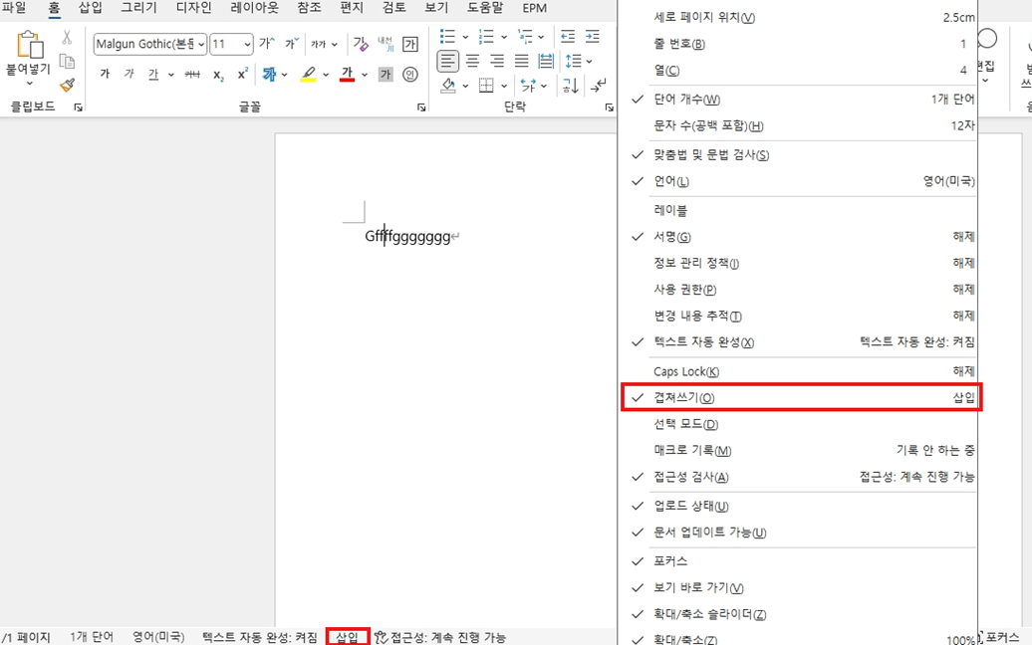Apply subscript x₂ formatting

218,75
